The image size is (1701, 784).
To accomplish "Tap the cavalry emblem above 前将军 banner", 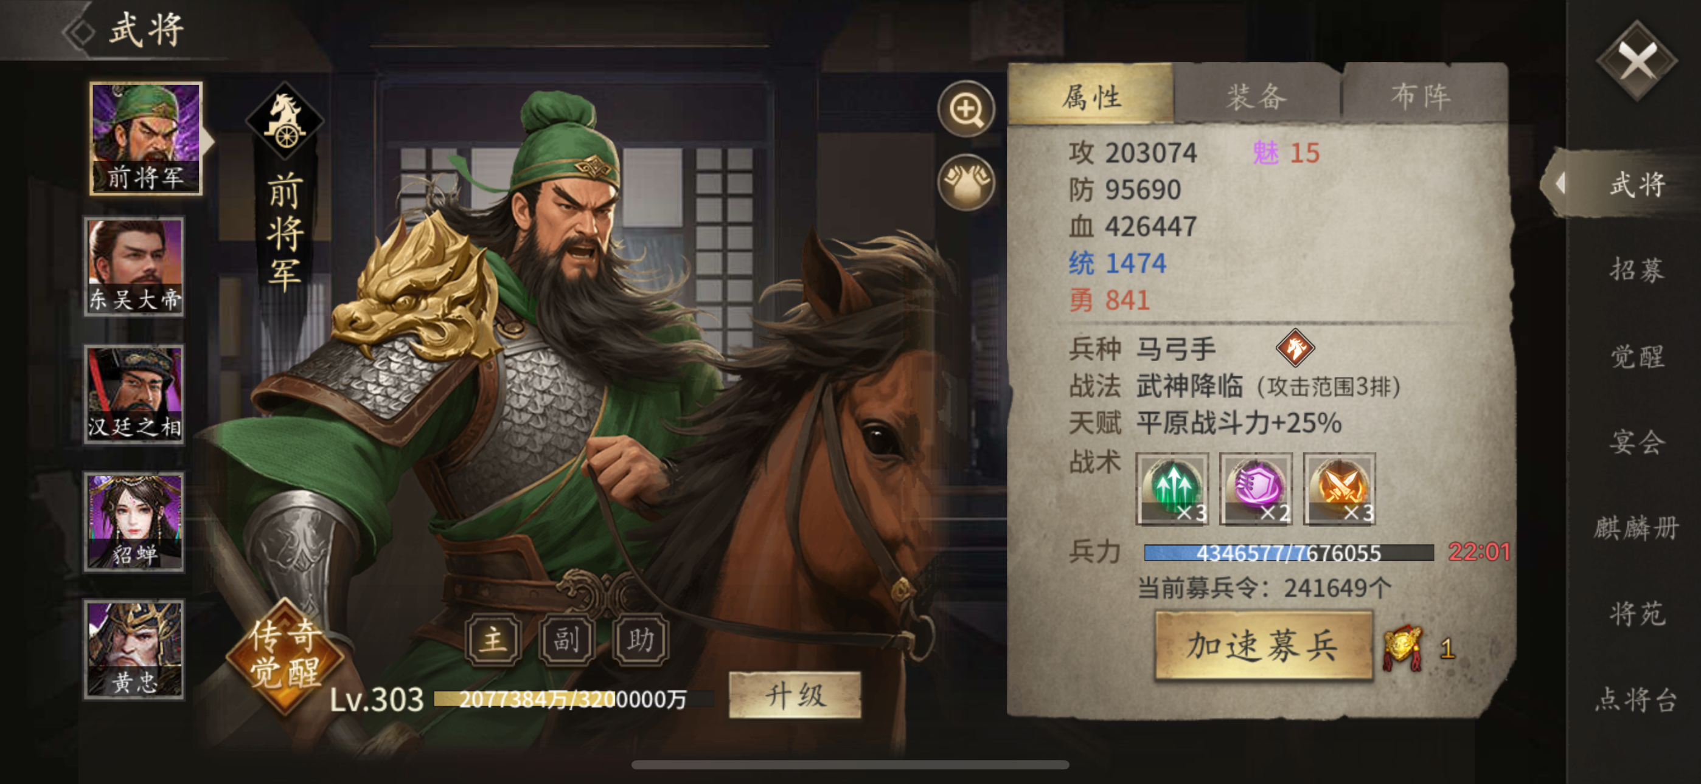I will click(x=285, y=121).
